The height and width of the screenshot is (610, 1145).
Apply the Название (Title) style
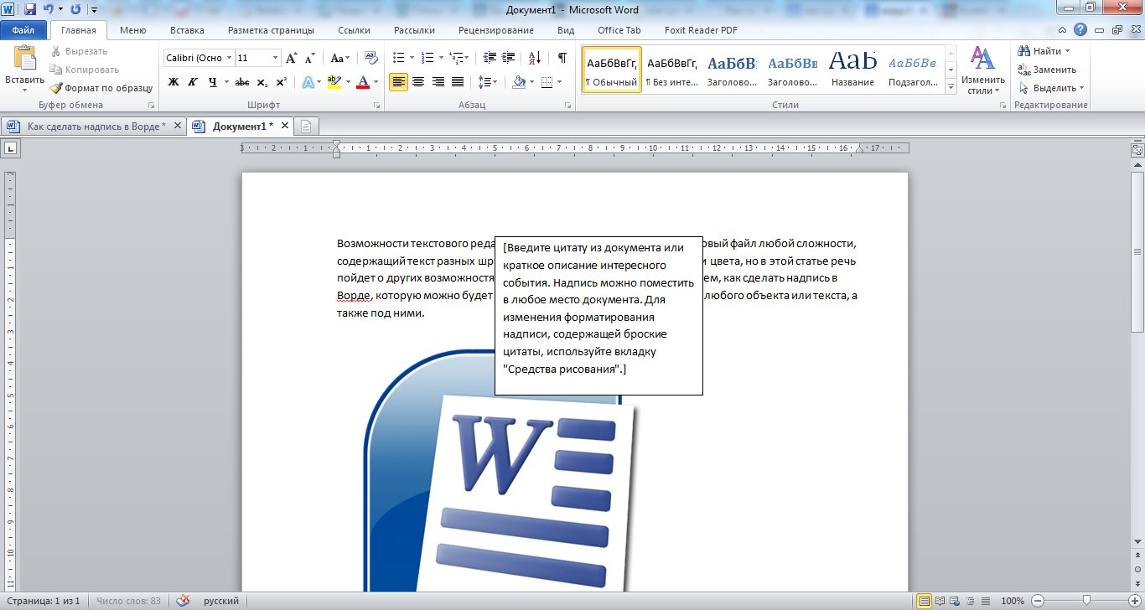click(853, 70)
